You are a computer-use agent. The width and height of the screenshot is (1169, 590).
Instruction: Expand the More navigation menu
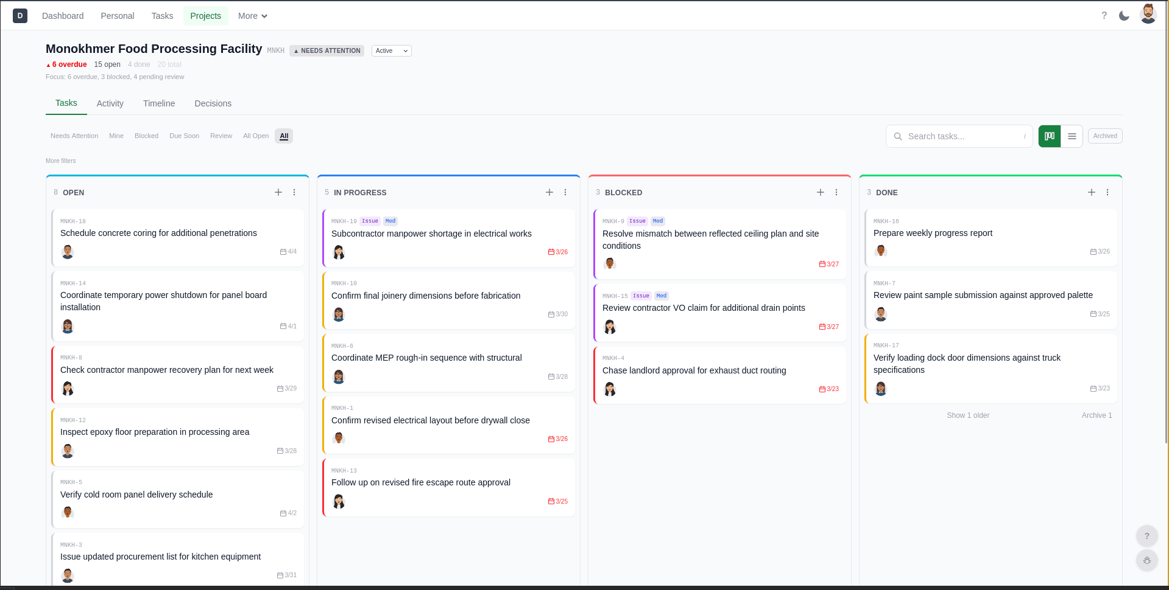(252, 16)
